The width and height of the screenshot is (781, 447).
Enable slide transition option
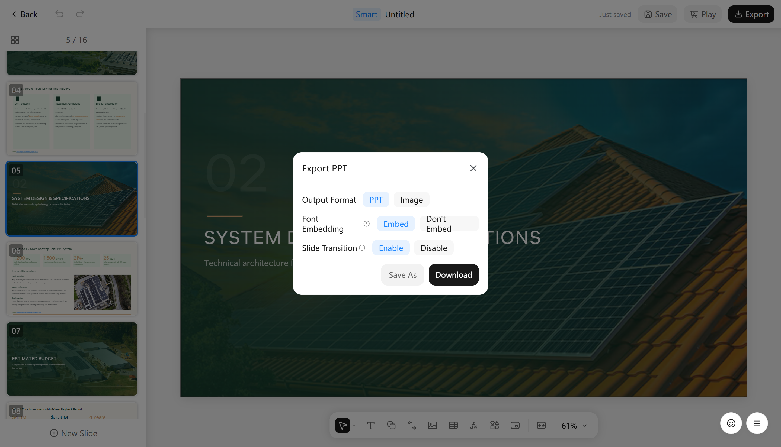coord(391,248)
